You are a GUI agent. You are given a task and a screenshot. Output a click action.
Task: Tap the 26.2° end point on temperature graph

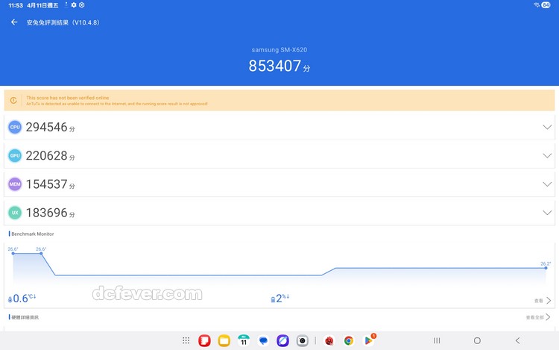pyautogui.click(x=546, y=268)
